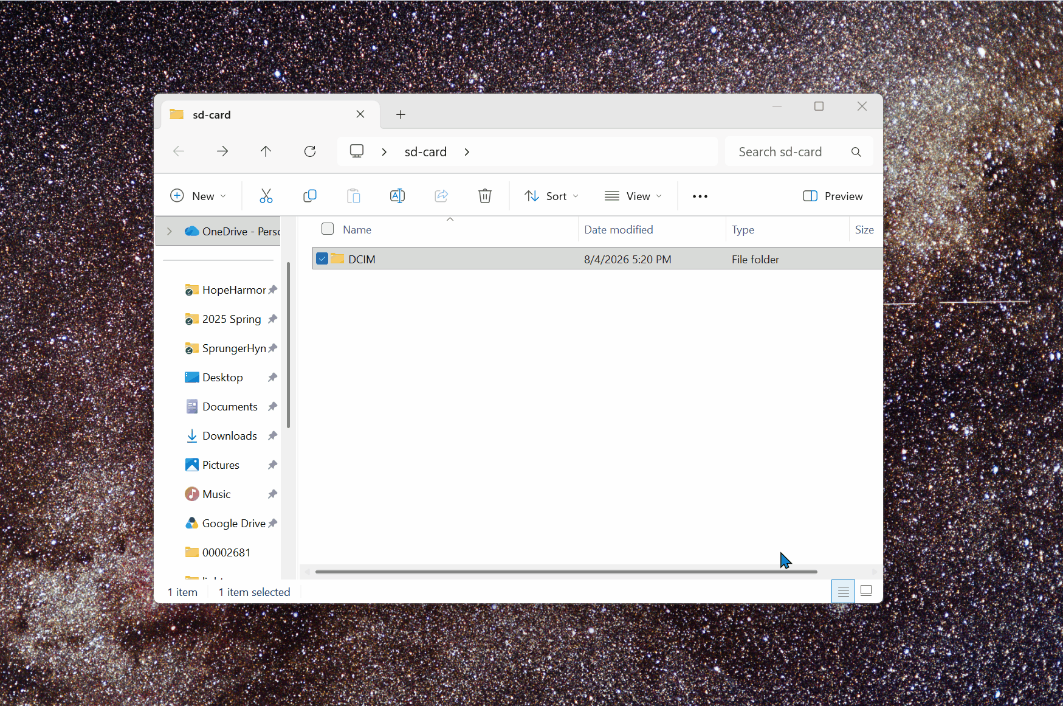Expand chevron before sd-card in address bar
The width and height of the screenshot is (1063, 706).
(384, 152)
